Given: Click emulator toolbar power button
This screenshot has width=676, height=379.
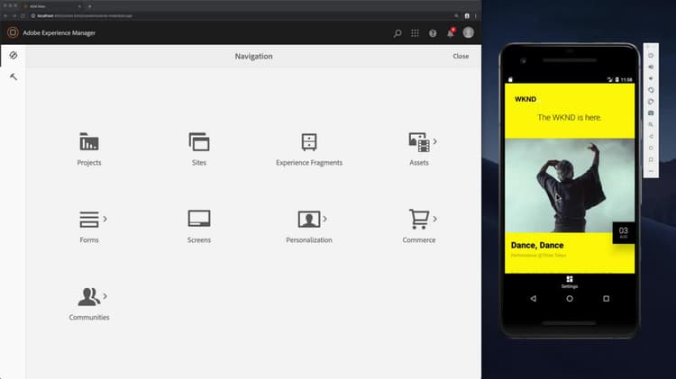Looking at the screenshot, I should click(x=651, y=56).
